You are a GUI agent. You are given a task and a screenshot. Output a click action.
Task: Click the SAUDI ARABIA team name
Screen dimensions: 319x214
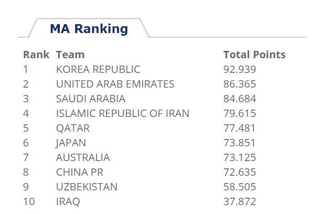[x=91, y=99]
